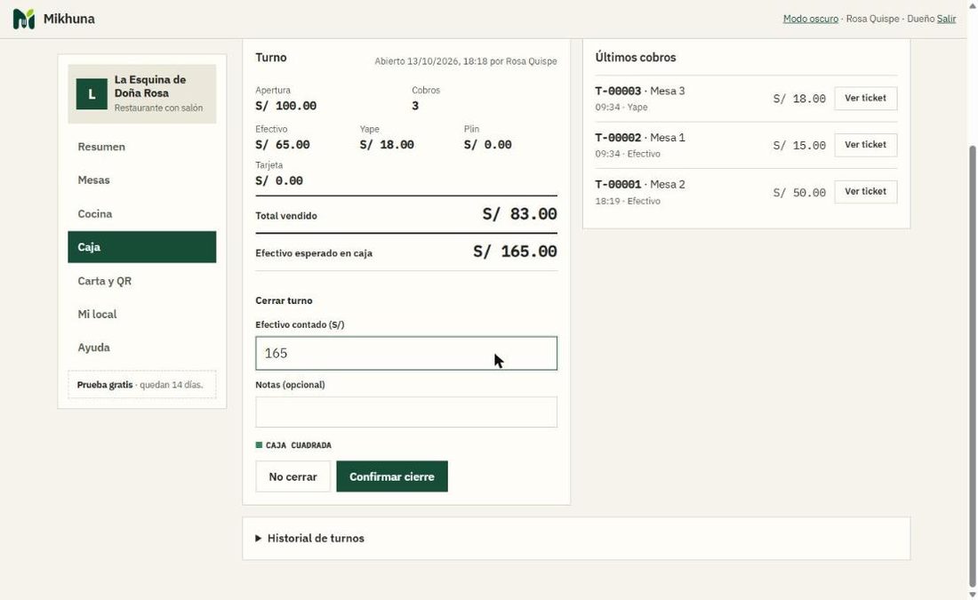This screenshot has width=978, height=600.
Task: Open Cocina in the sidebar
Action: (x=142, y=214)
